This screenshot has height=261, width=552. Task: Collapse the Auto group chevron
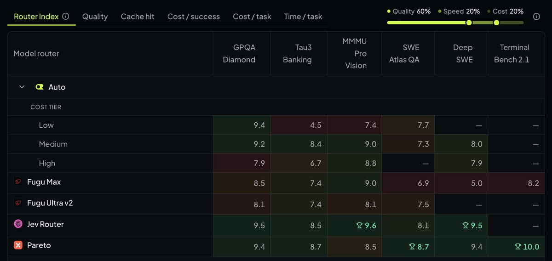(x=22, y=87)
